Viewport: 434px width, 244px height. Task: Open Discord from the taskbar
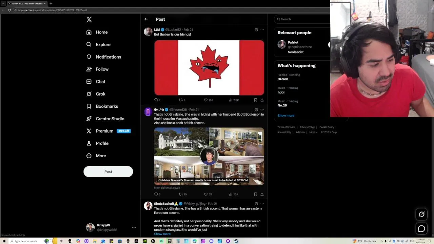[x=211, y=241]
